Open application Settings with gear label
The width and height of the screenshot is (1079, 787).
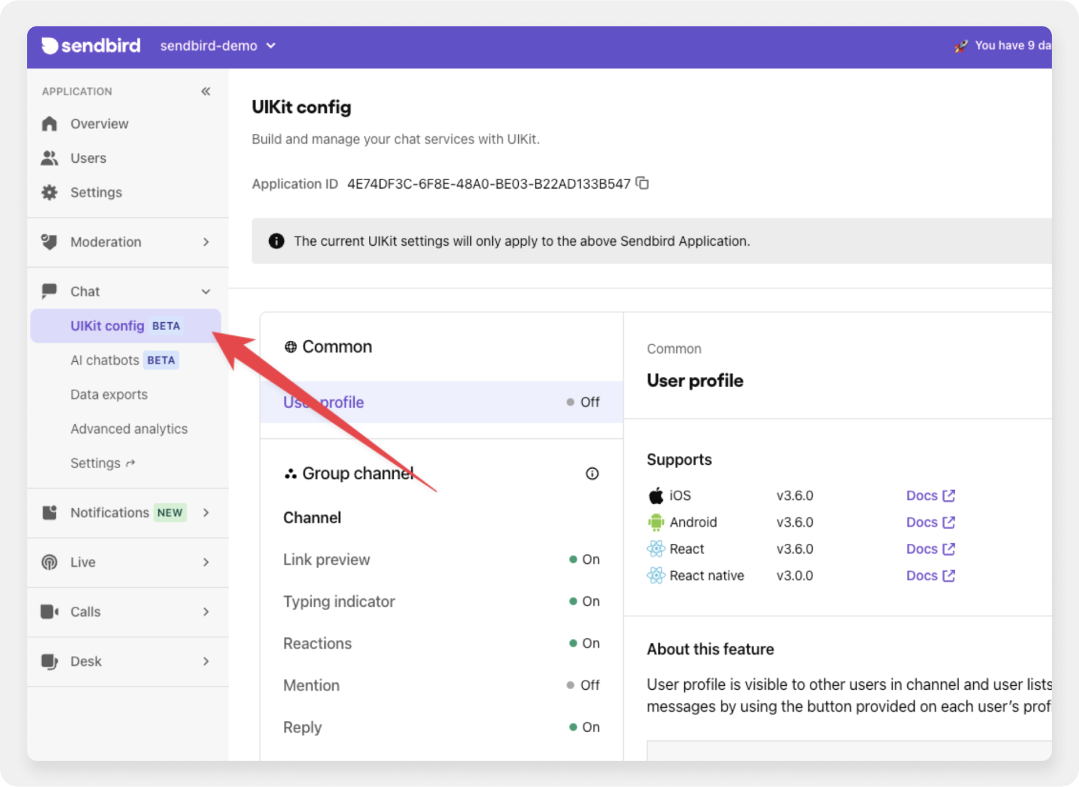tap(96, 193)
